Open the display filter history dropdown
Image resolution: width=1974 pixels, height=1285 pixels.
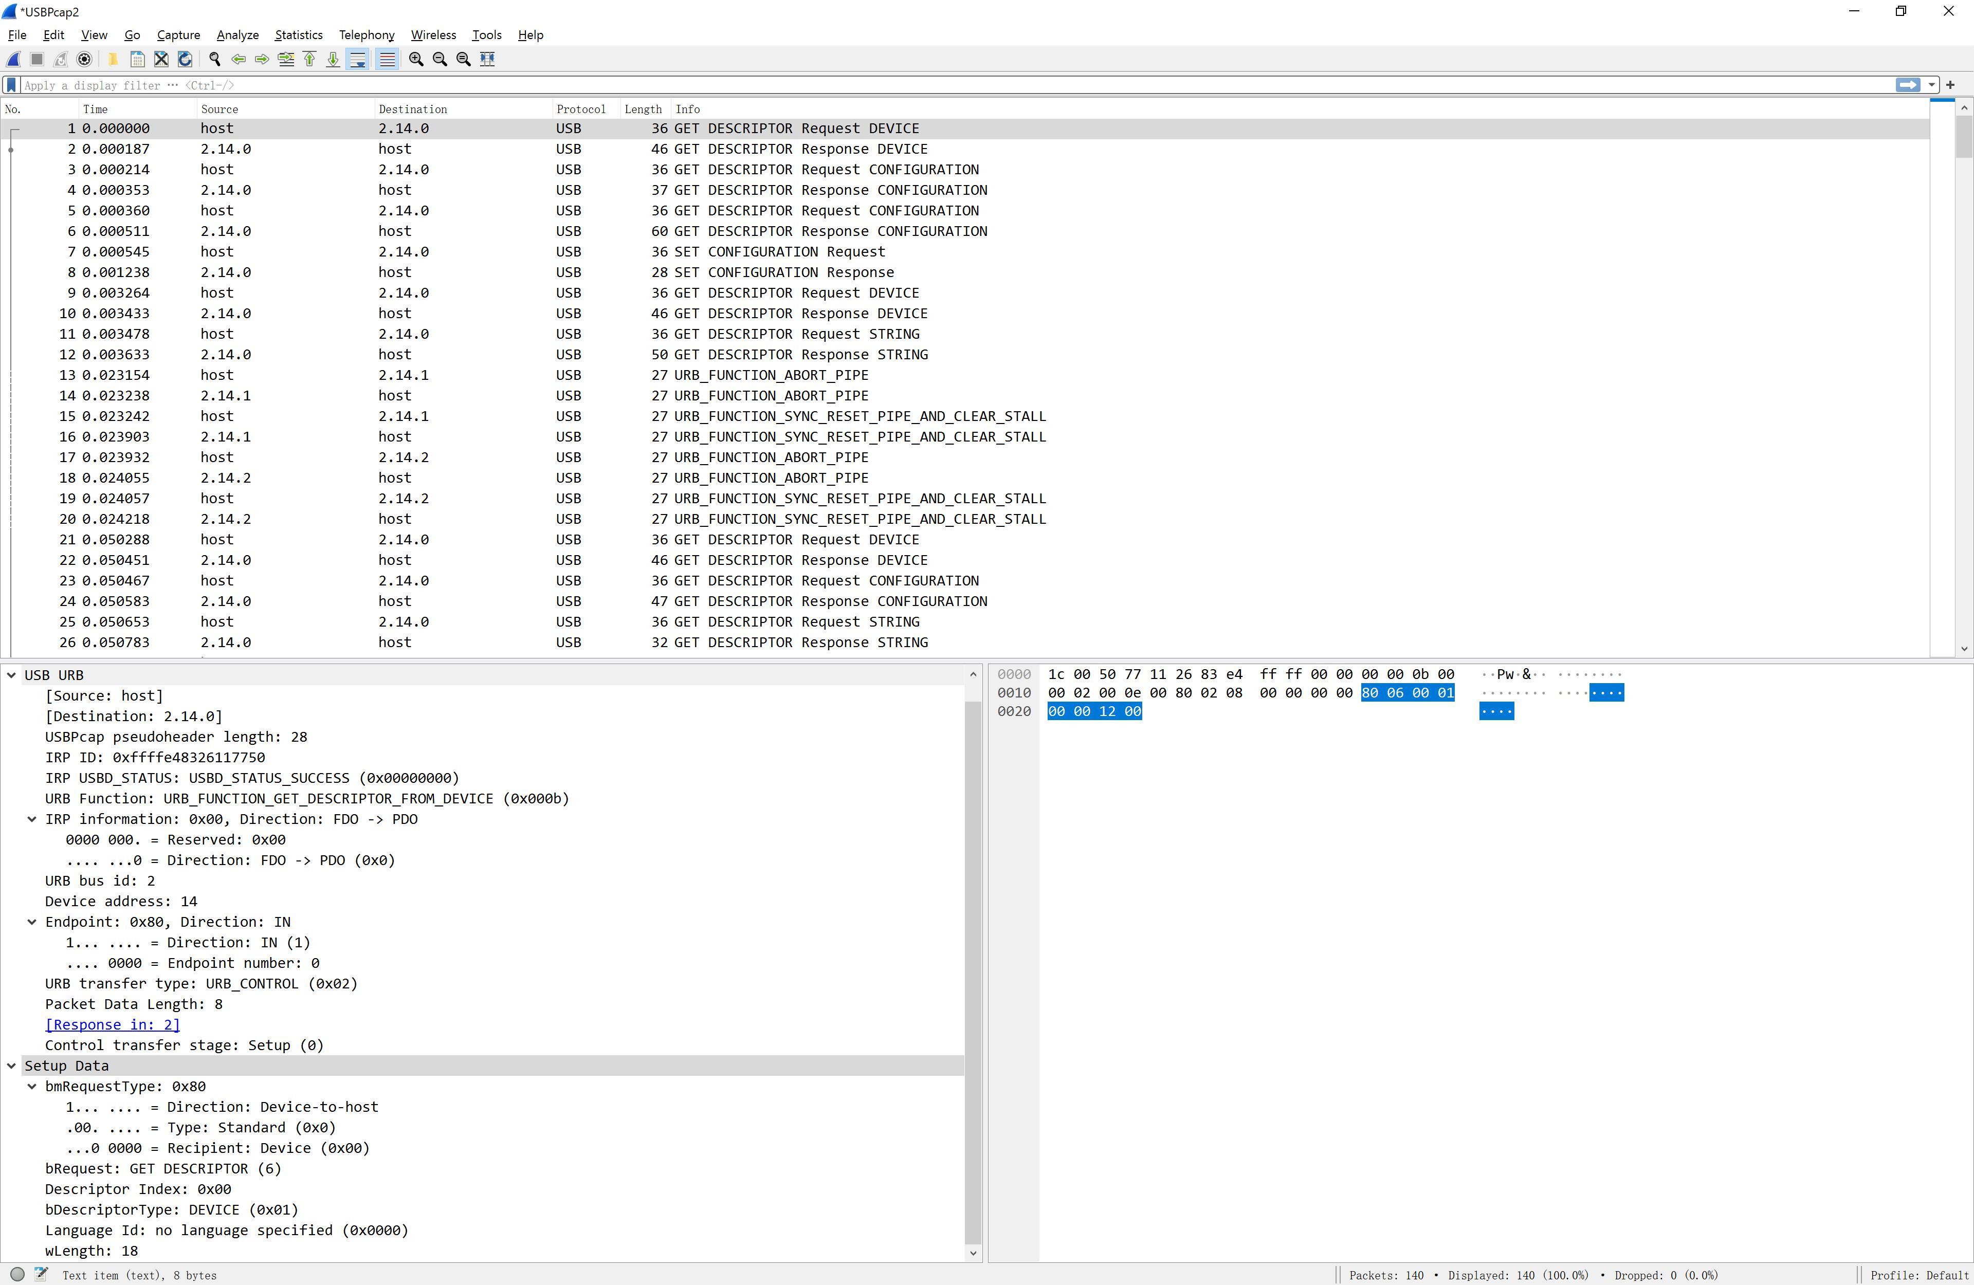point(1932,85)
